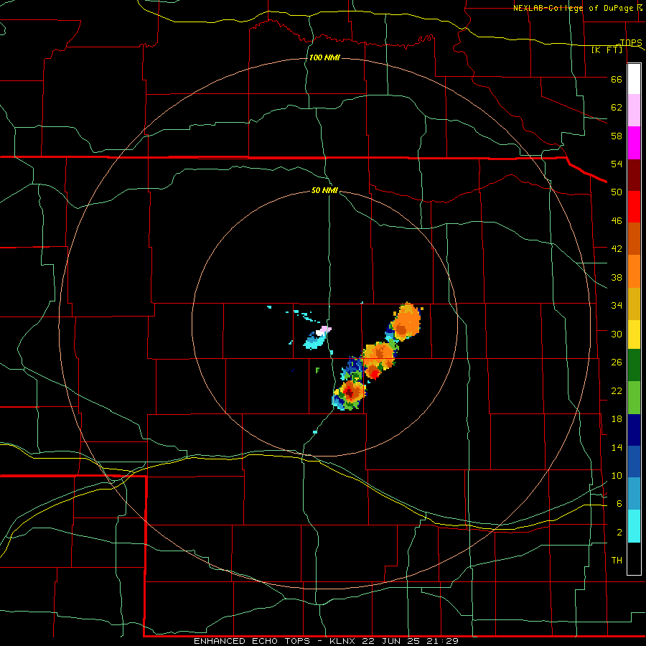The image size is (646, 646).
Task: Click the '22' legend value
Action: click(617, 390)
